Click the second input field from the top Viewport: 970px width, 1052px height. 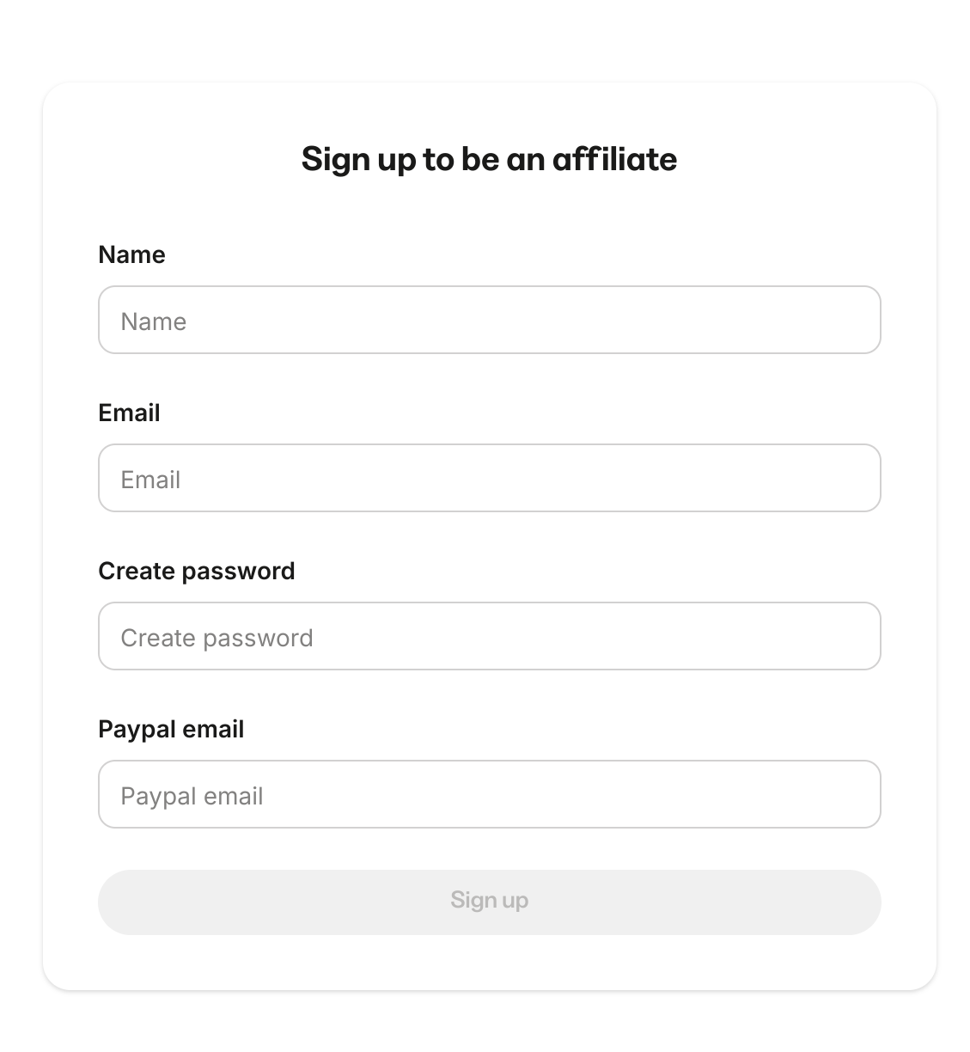pyautogui.click(x=490, y=478)
